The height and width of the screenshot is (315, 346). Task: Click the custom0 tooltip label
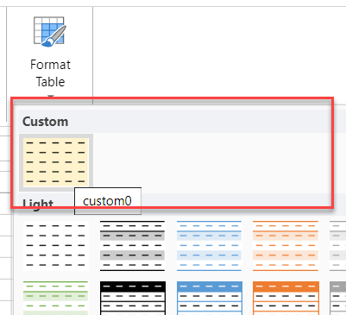pyautogui.click(x=108, y=201)
